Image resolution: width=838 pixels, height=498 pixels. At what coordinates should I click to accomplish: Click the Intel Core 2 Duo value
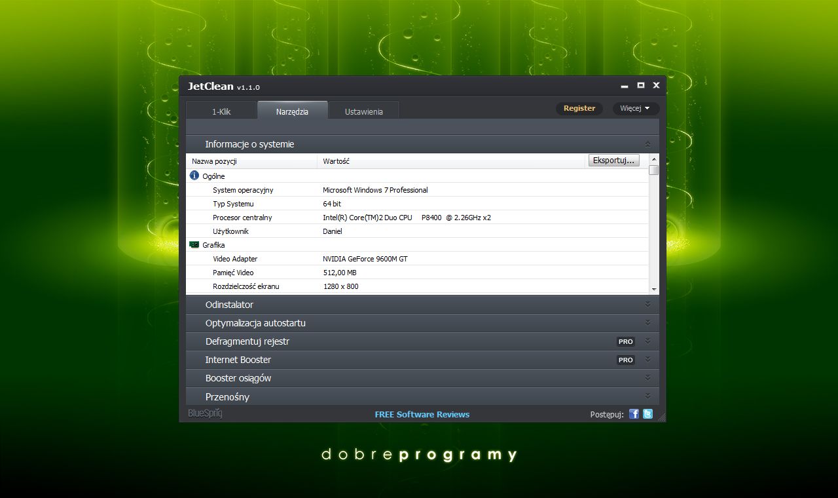pos(407,218)
